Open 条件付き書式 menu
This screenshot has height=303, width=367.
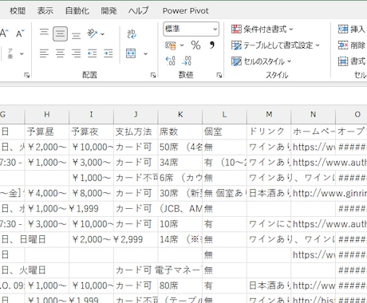[x=262, y=29]
